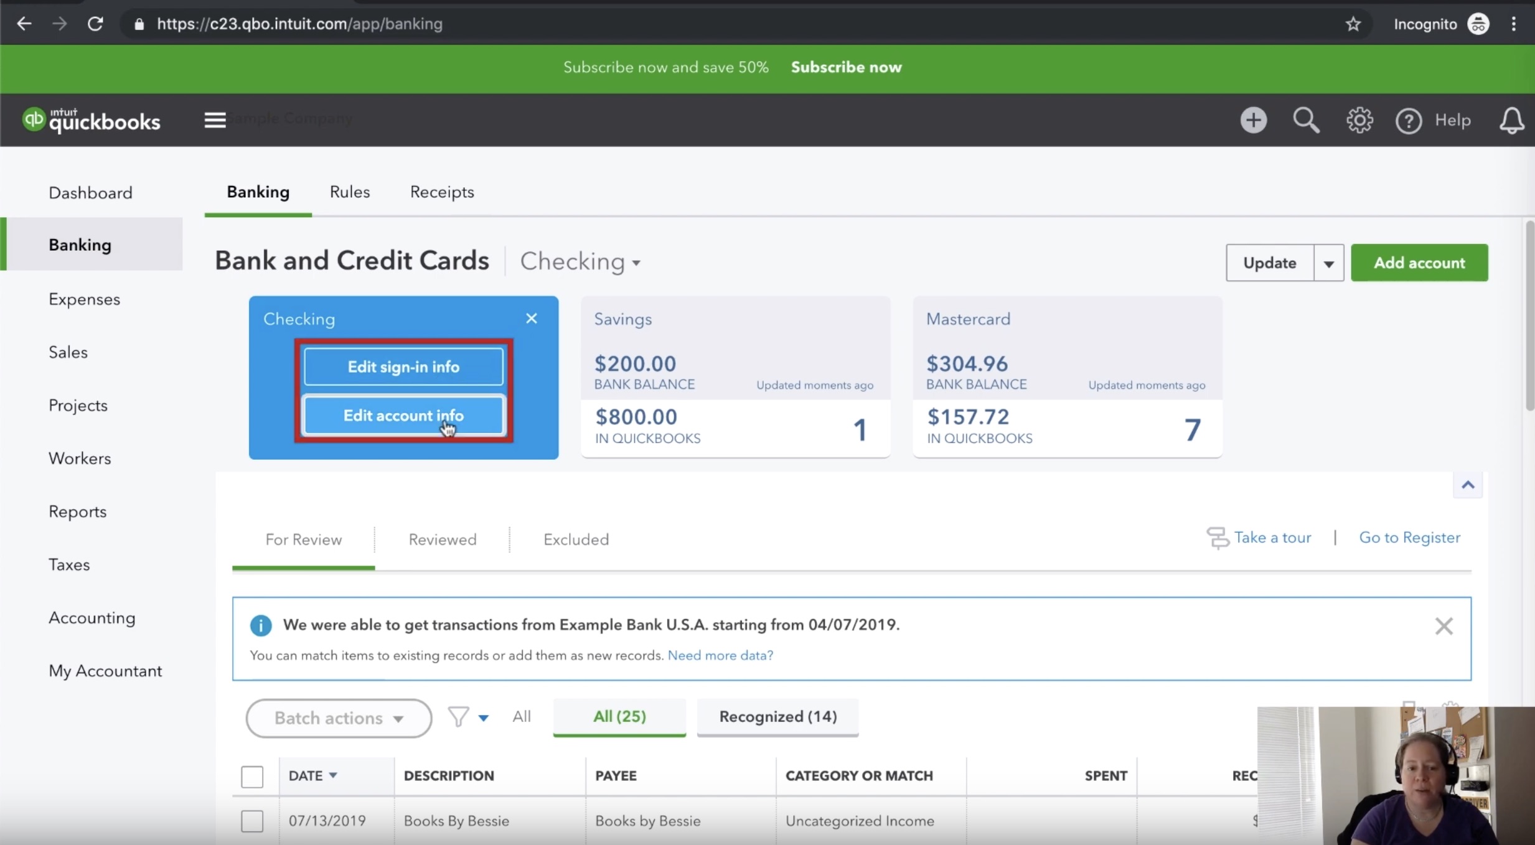Image resolution: width=1535 pixels, height=845 pixels.
Task: Open My Accountant in the sidebar
Action: pos(106,671)
